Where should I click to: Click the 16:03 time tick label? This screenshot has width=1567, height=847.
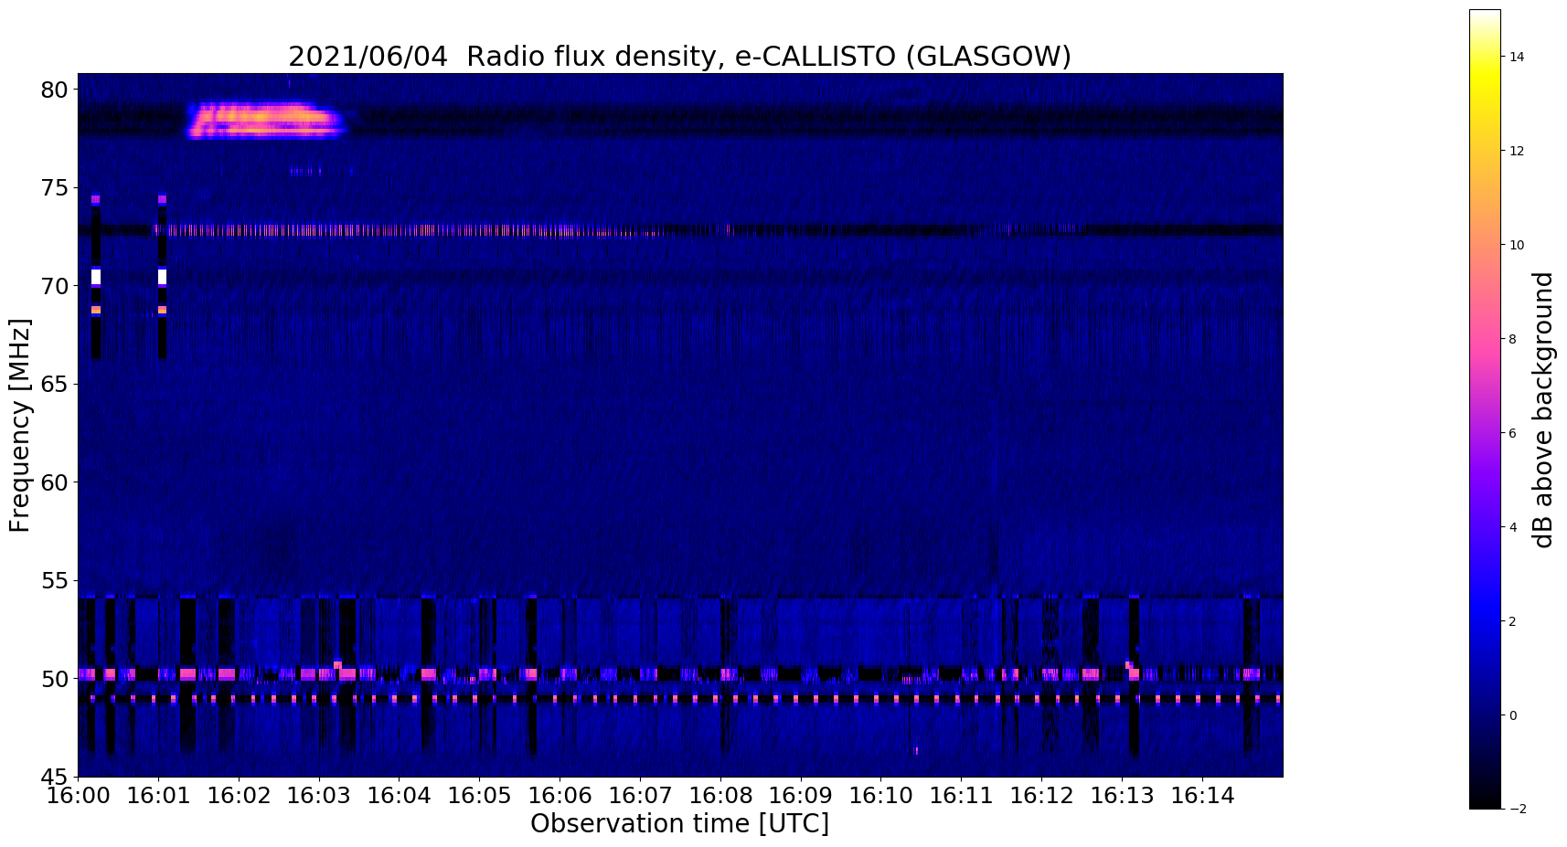pyautogui.click(x=319, y=795)
